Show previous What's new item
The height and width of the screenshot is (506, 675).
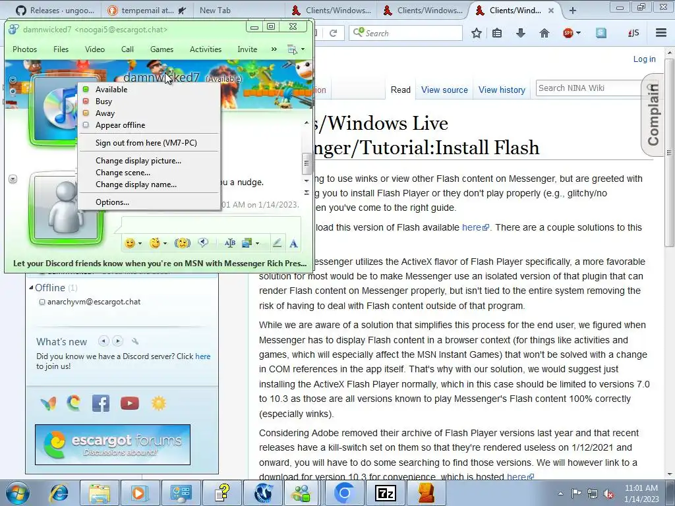pyautogui.click(x=103, y=341)
